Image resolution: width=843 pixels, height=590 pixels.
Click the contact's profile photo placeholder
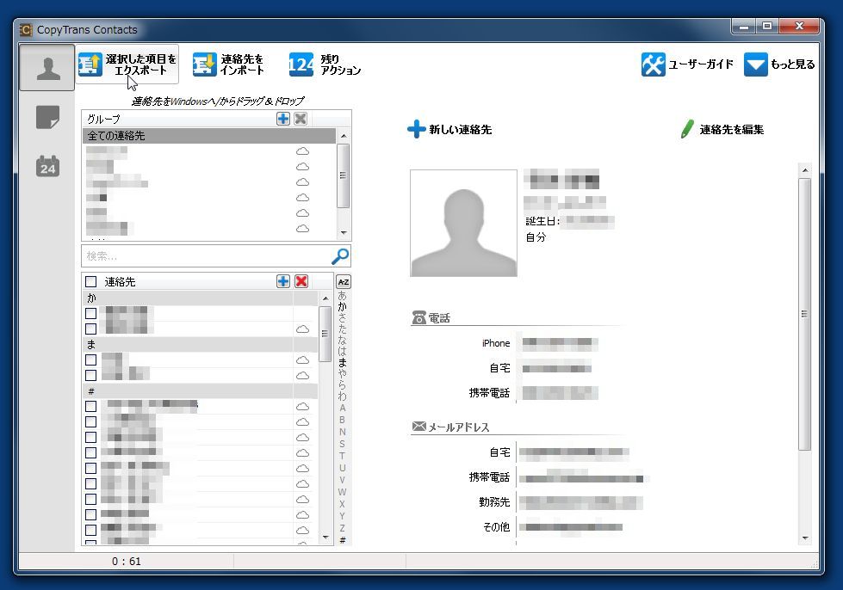[463, 224]
